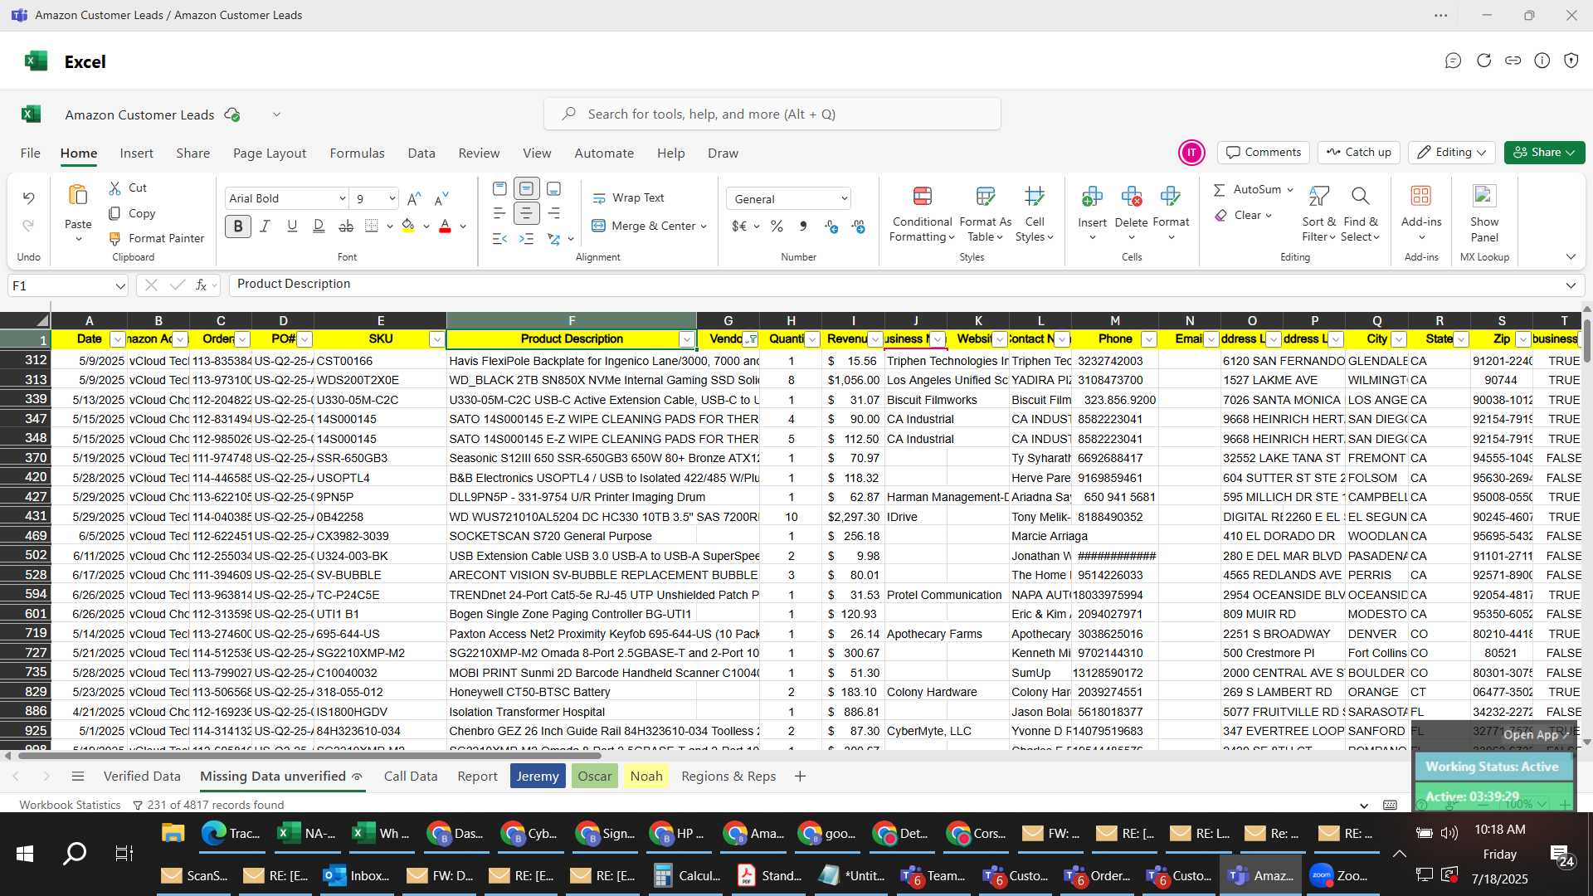1593x896 pixels.
Task: Open the cell Borders icon
Action: (x=372, y=226)
